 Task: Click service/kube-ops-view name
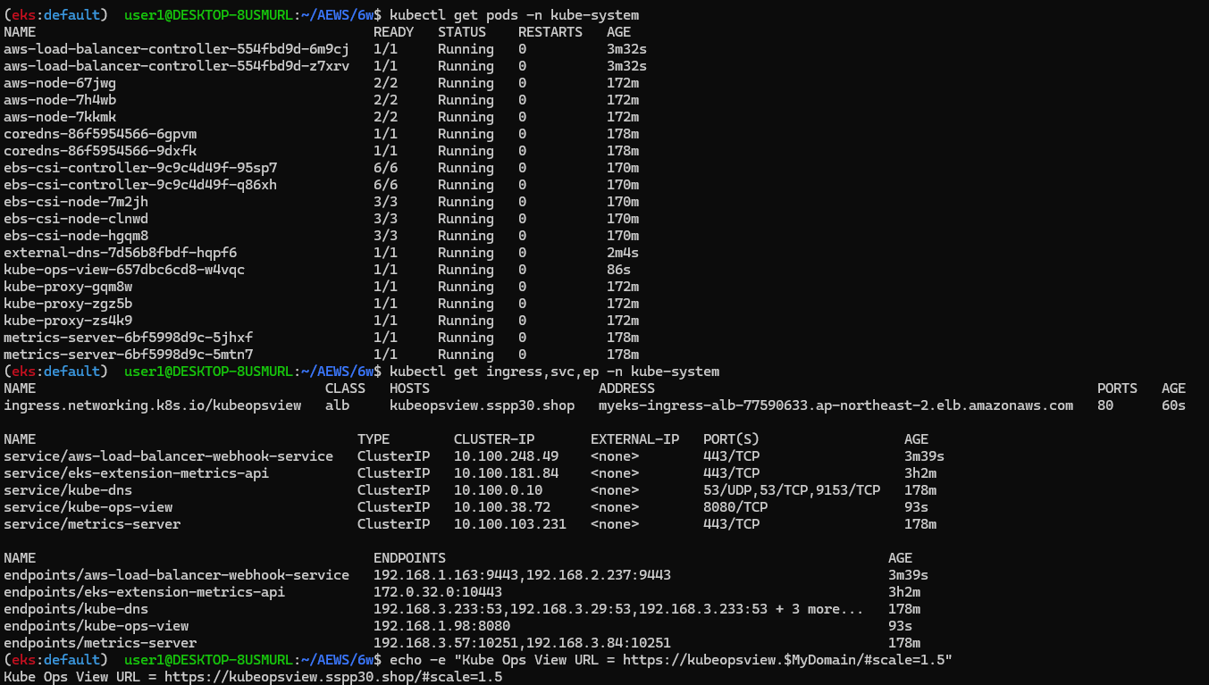88,507
